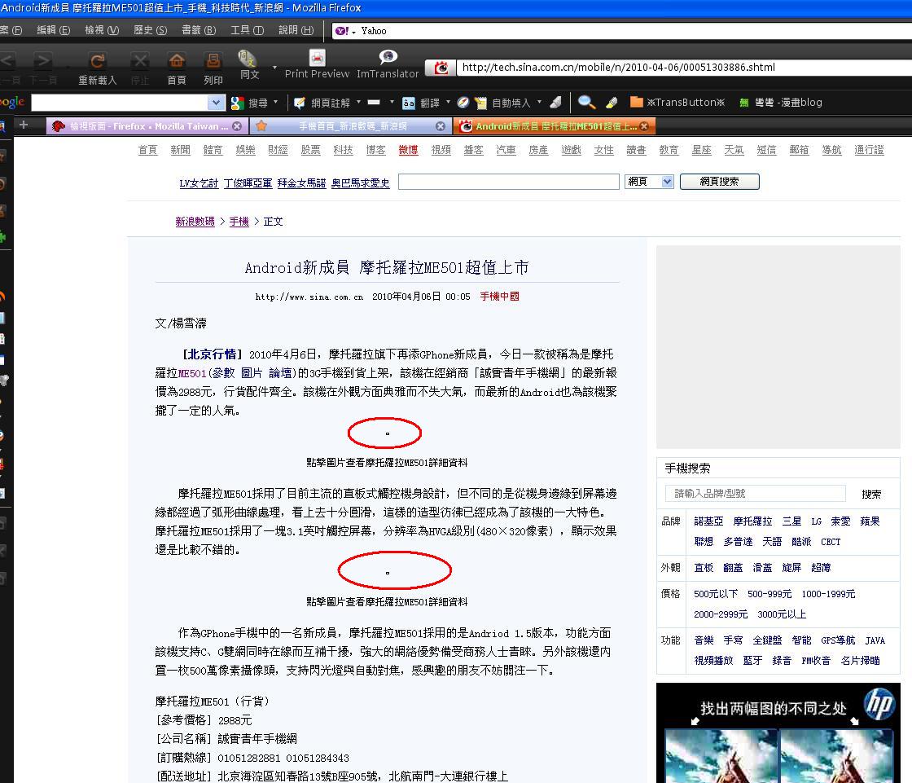Close the Android新成員 active tab
Image resolution: width=912 pixels, height=783 pixels.
point(644,126)
